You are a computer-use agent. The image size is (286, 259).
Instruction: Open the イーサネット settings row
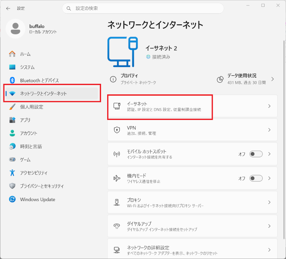click(x=193, y=106)
